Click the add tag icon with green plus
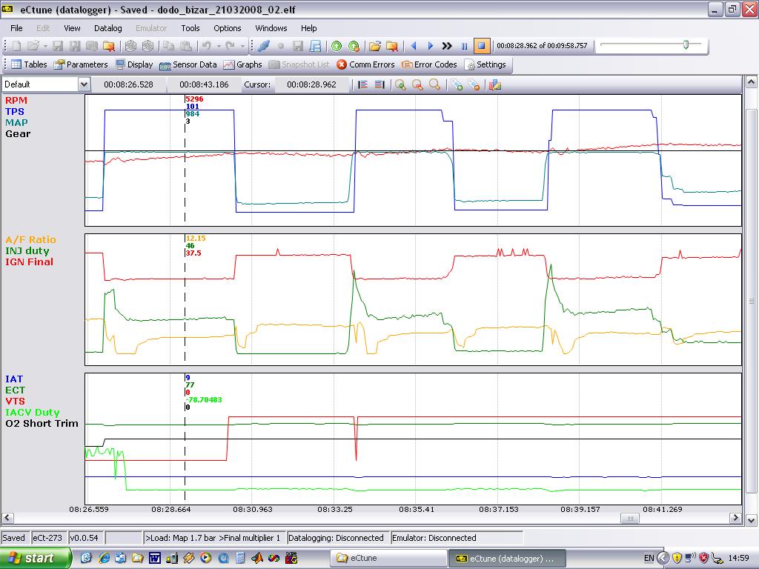Screen dimensions: 759x569 pos(456,84)
